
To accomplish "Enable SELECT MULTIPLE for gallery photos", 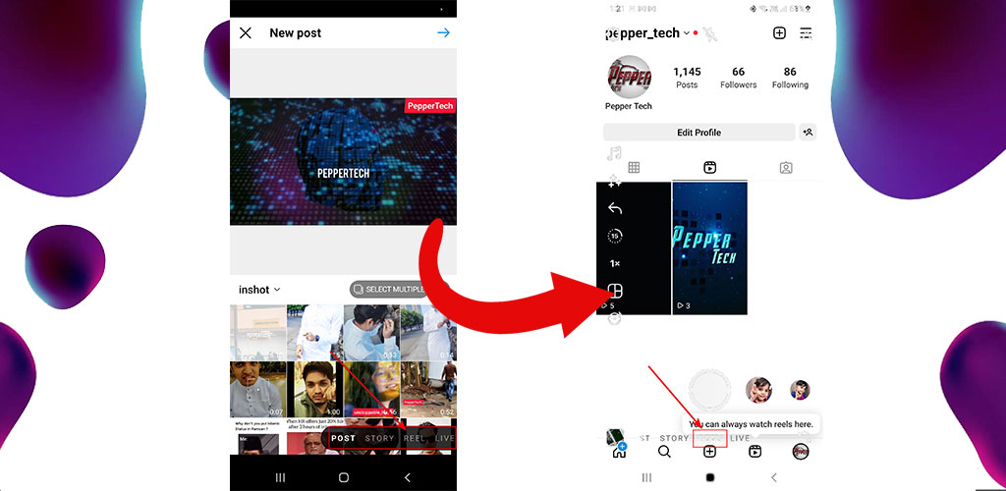I will click(x=391, y=290).
